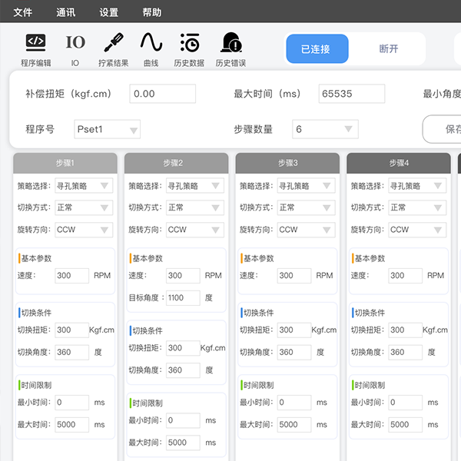
Task: Click 步骤1 切换扭矩 input field
Action: [71, 330]
